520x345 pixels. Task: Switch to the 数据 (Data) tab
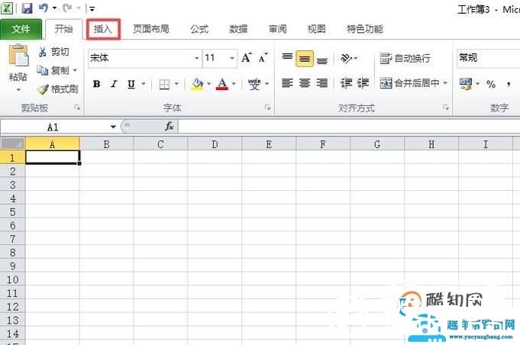click(238, 29)
